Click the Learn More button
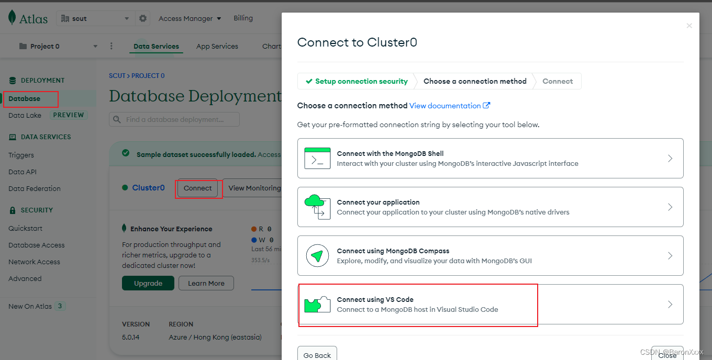This screenshot has height=360, width=712. coord(206,283)
